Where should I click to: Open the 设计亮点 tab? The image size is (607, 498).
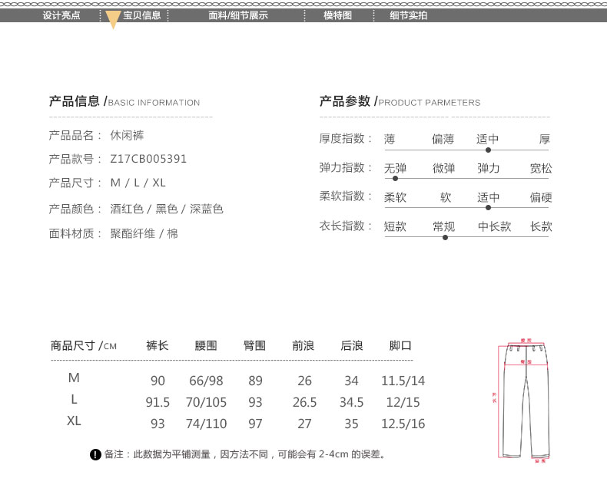pos(61,15)
